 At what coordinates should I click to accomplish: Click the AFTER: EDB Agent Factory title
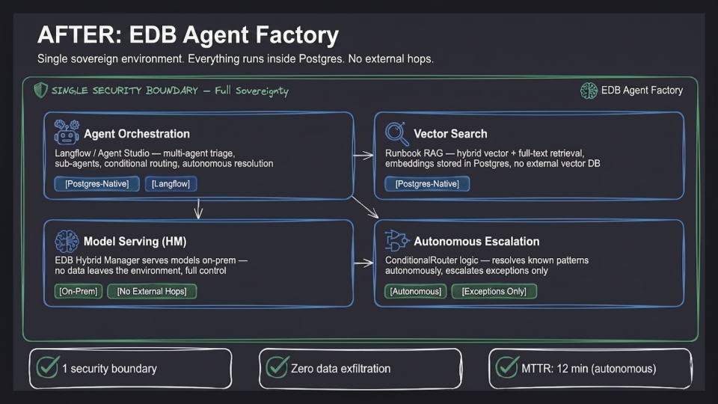[x=188, y=35]
